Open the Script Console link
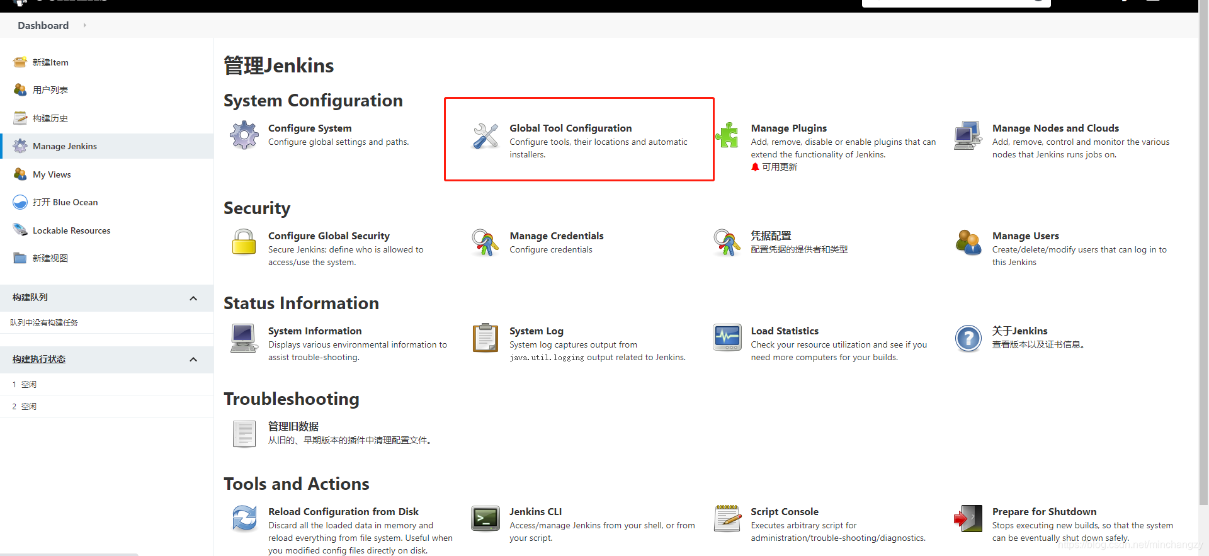The height and width of the screenshot is (556, 1209). tap(785, 511)
